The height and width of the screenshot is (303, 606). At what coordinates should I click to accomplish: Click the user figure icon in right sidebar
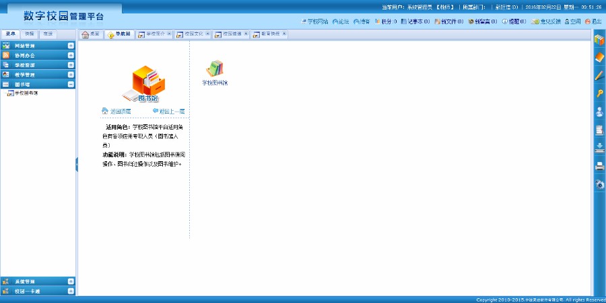click(x=599, y=112)
